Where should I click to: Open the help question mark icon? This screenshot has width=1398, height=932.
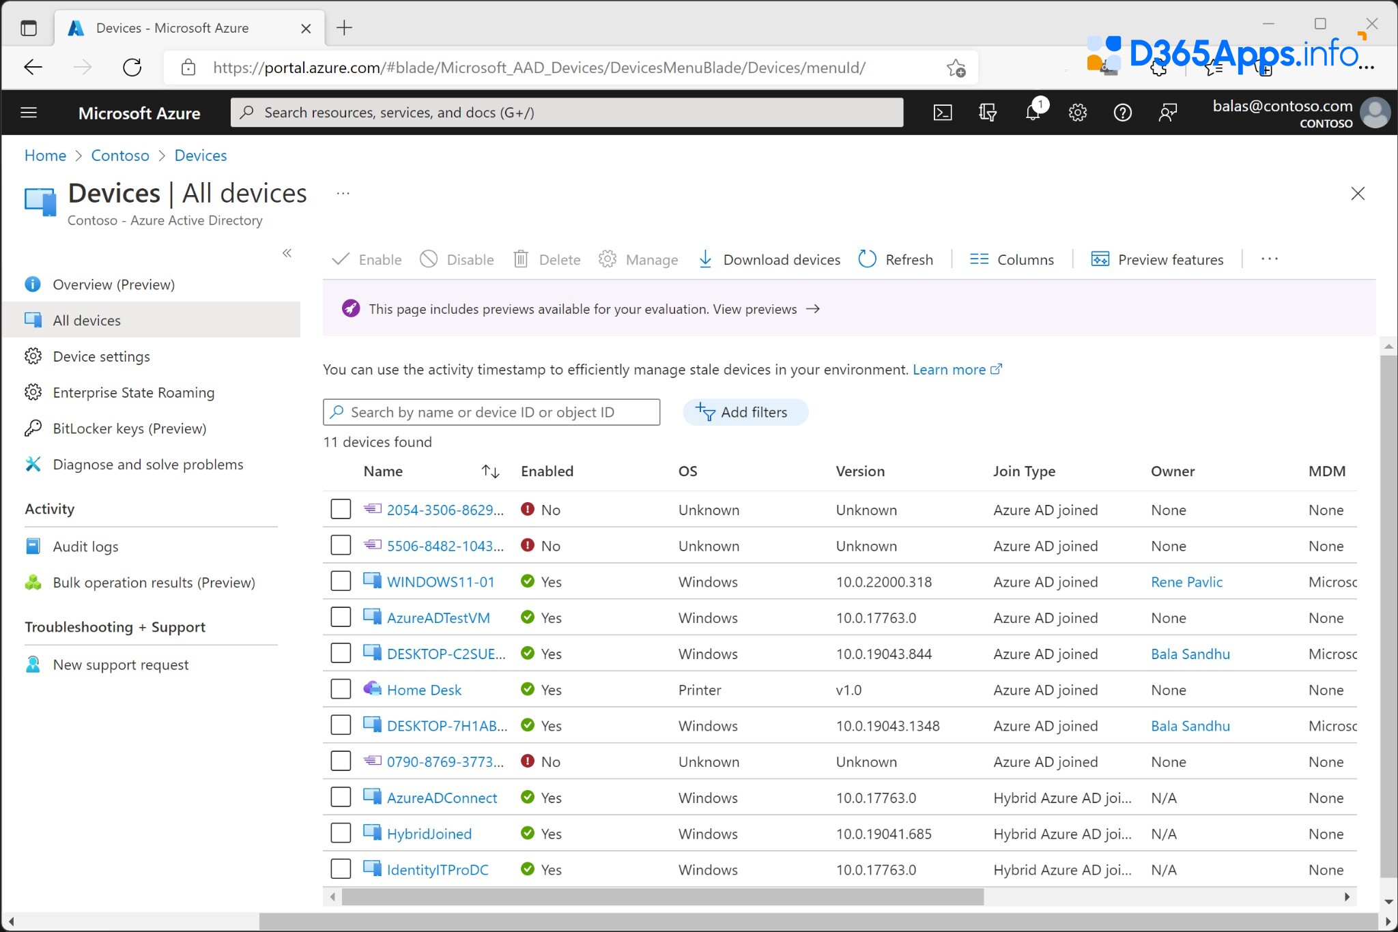tap(1122, 112)
